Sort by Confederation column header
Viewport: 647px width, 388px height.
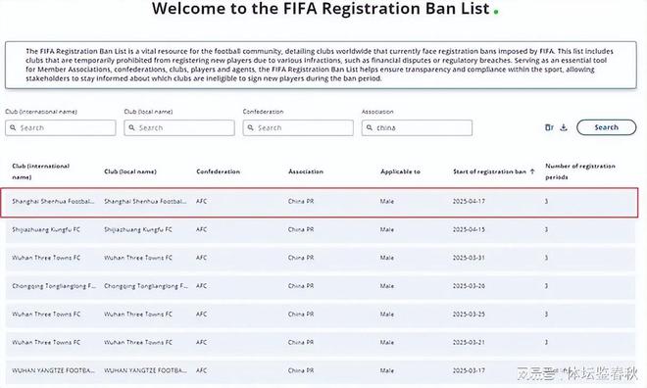(218, 171)
